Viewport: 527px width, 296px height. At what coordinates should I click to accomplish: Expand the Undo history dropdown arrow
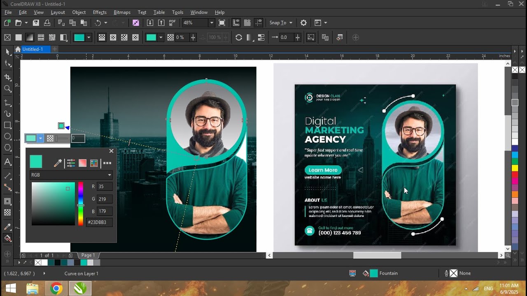point(106,23)
